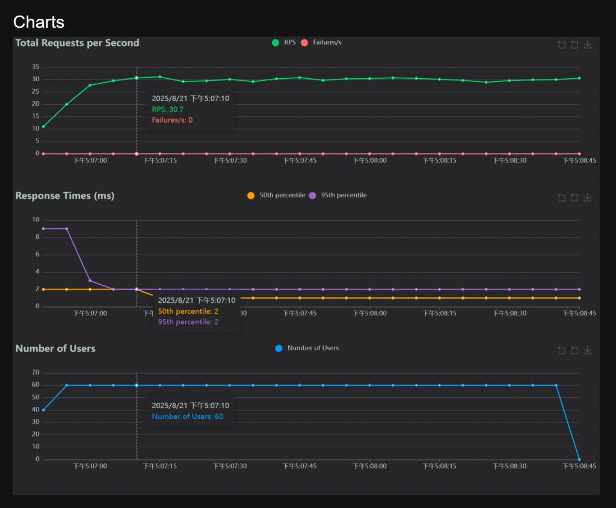This screenshot has width=616, height=508.
Task: Click the Charts heading
Action: click(x=38, y=22)
